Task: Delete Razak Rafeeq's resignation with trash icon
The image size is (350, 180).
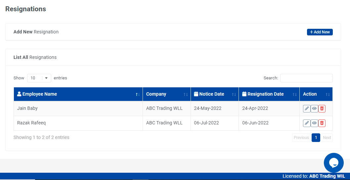Action: coord(322,123)
